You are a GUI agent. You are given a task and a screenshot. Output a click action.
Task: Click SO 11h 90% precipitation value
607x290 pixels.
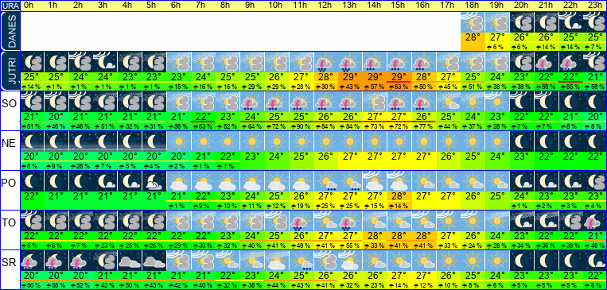coord(302,127)
